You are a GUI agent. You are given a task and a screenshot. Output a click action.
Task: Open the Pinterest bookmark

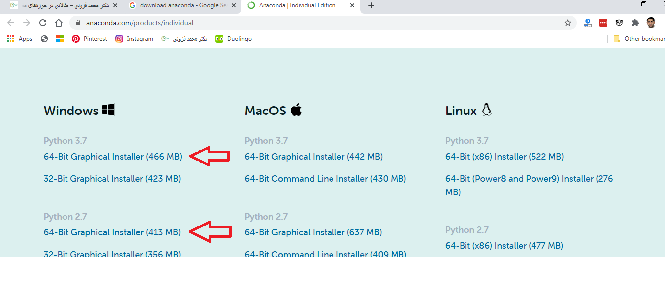(x=89, y=39)
